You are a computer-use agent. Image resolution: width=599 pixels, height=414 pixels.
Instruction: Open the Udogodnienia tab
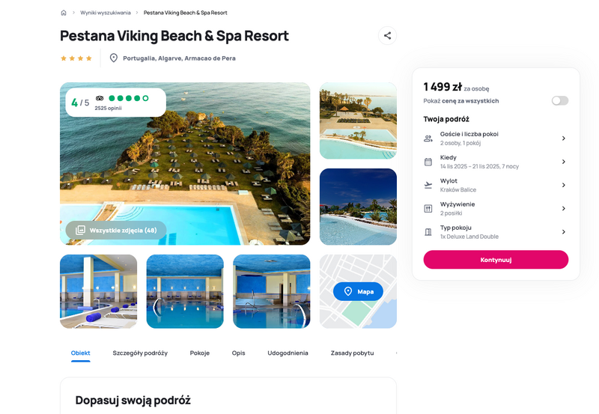pyautogui.click(x=288, y=353)
